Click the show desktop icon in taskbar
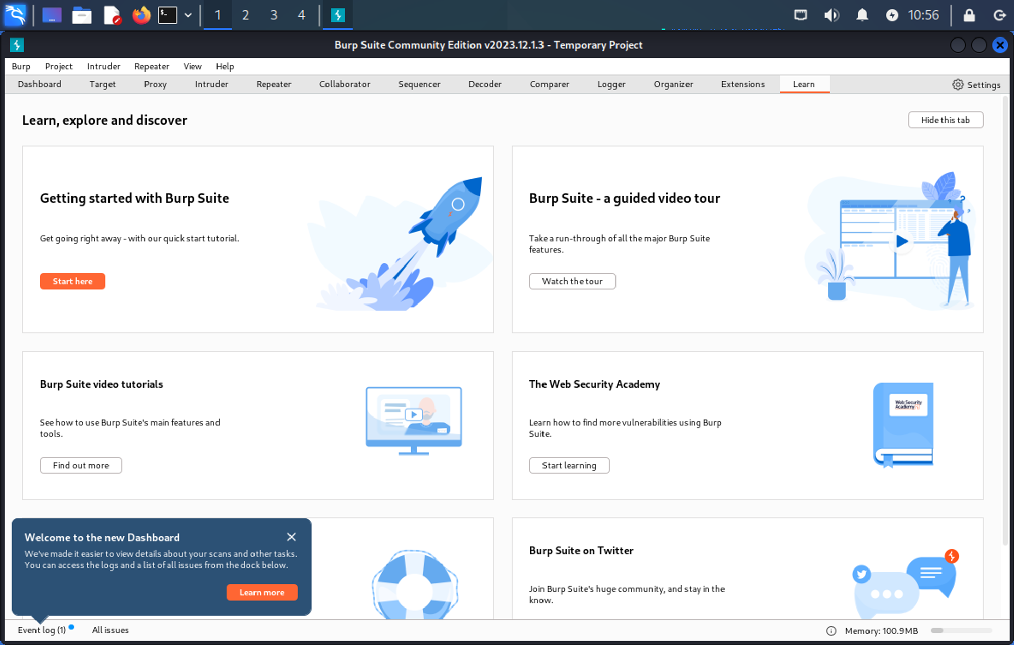1014x645 pixels. [52, 15]
